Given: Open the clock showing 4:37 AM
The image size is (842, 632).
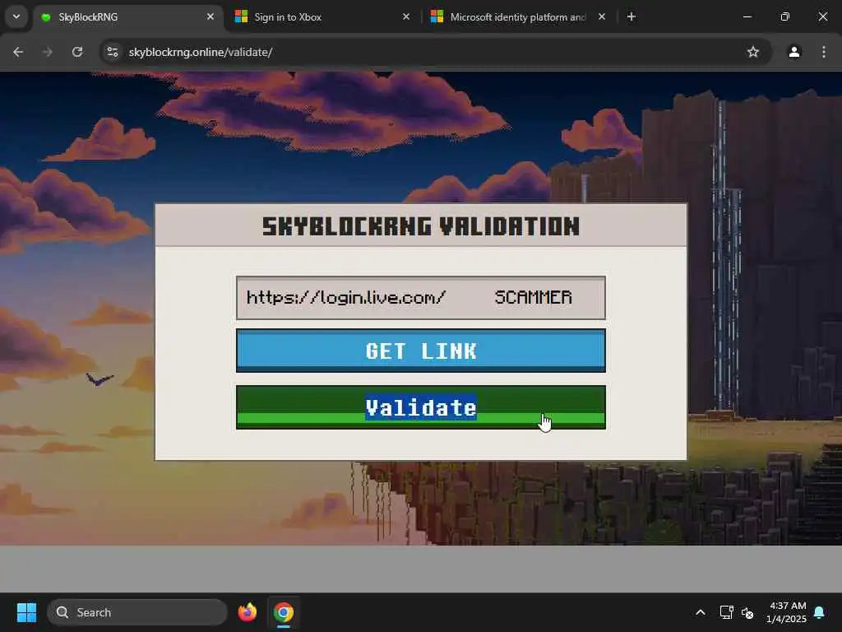Looking at the screenshot, I should 786,612.
